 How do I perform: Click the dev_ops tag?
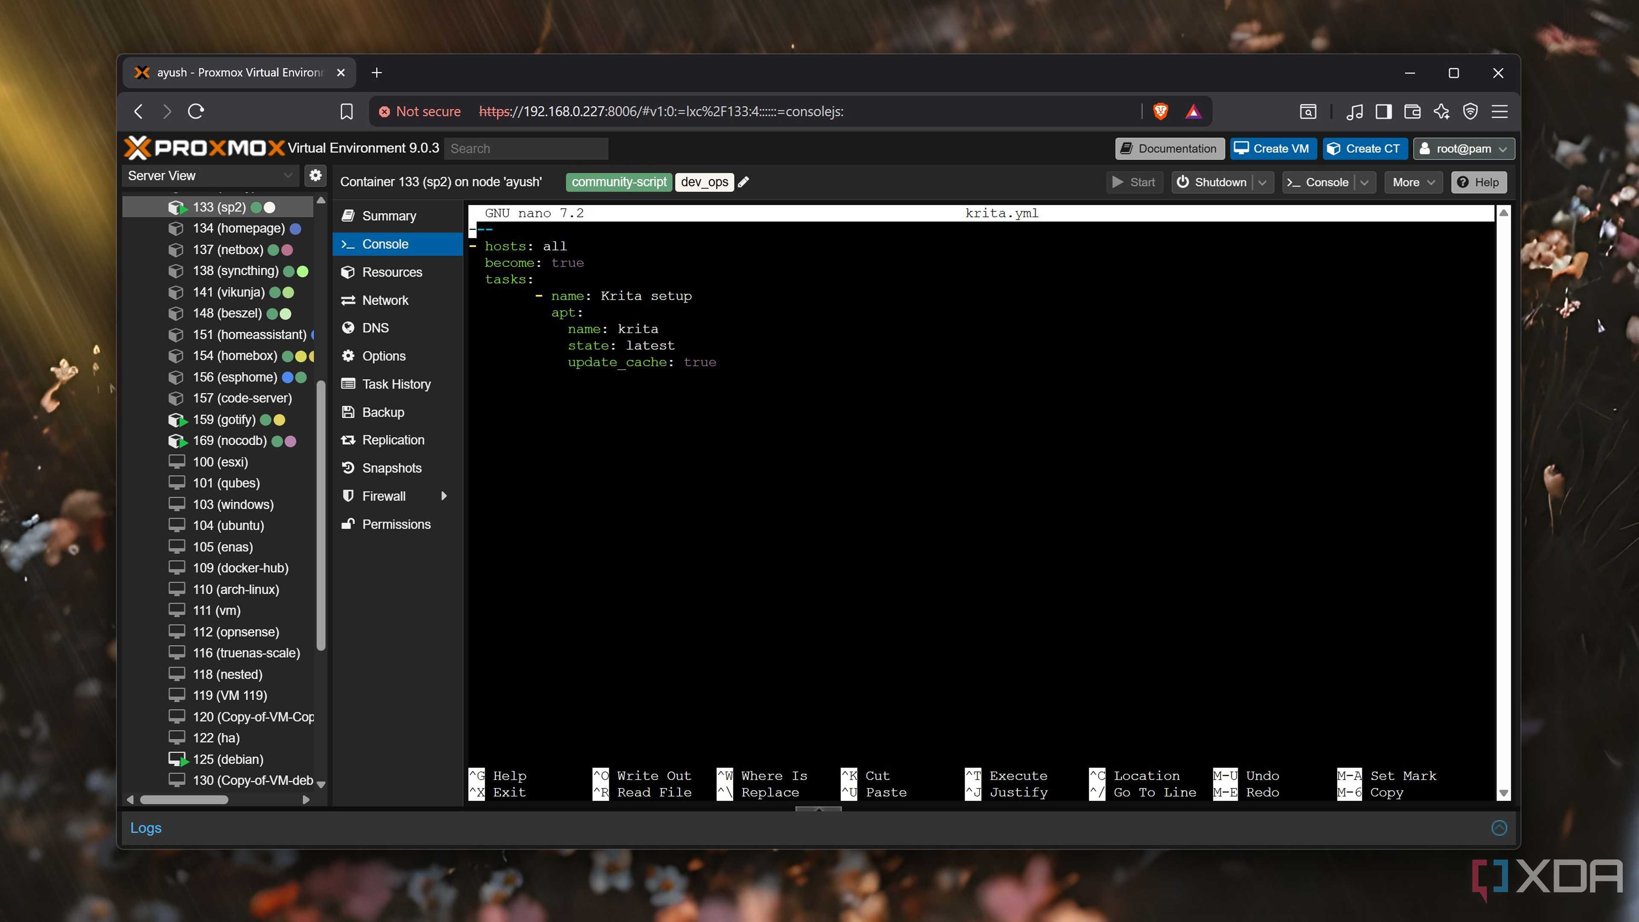tap(704, 182)
